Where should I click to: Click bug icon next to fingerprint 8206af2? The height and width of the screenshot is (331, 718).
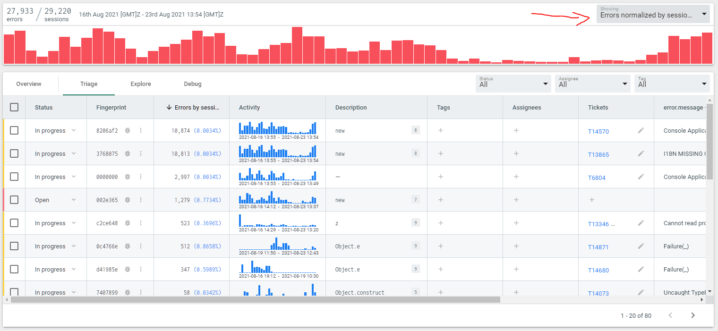pos(128,131)
